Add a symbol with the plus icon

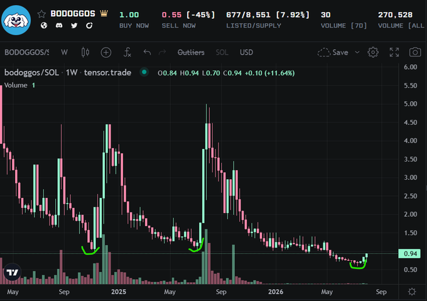click(x=106, y=52)
